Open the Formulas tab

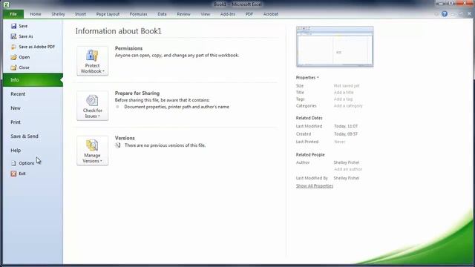(139, 14)
